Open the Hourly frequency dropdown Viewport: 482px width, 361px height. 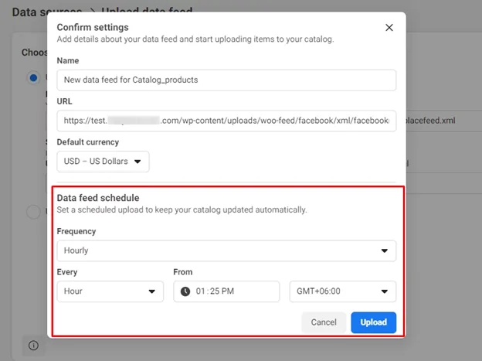pyautogui.click(x=226, y=250)
